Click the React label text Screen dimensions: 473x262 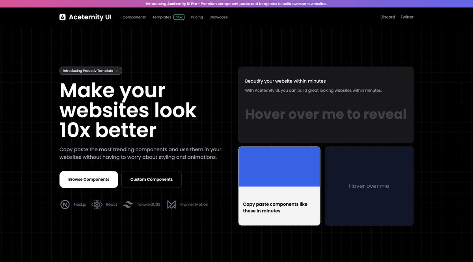(x=112, y=204)
